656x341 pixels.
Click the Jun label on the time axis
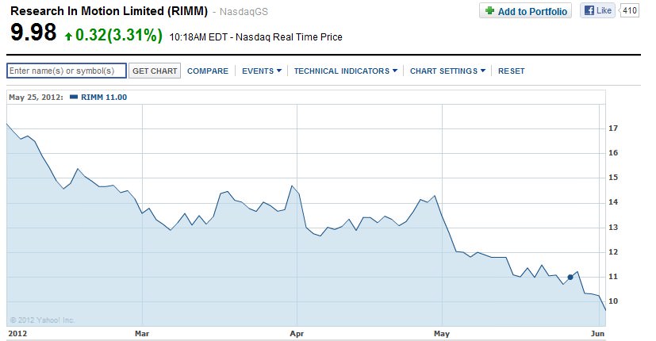pyautogui.click(x=597, y=334)
